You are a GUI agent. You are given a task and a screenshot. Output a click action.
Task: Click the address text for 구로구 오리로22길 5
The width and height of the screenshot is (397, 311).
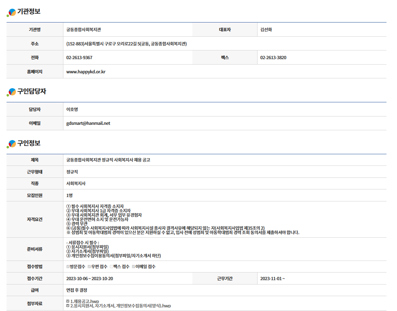point(126,44)
